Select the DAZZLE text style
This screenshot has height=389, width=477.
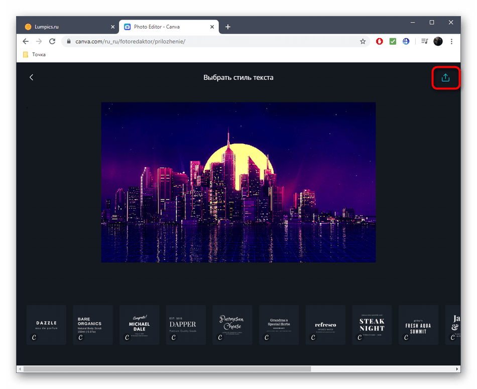(x=46, y=325)
